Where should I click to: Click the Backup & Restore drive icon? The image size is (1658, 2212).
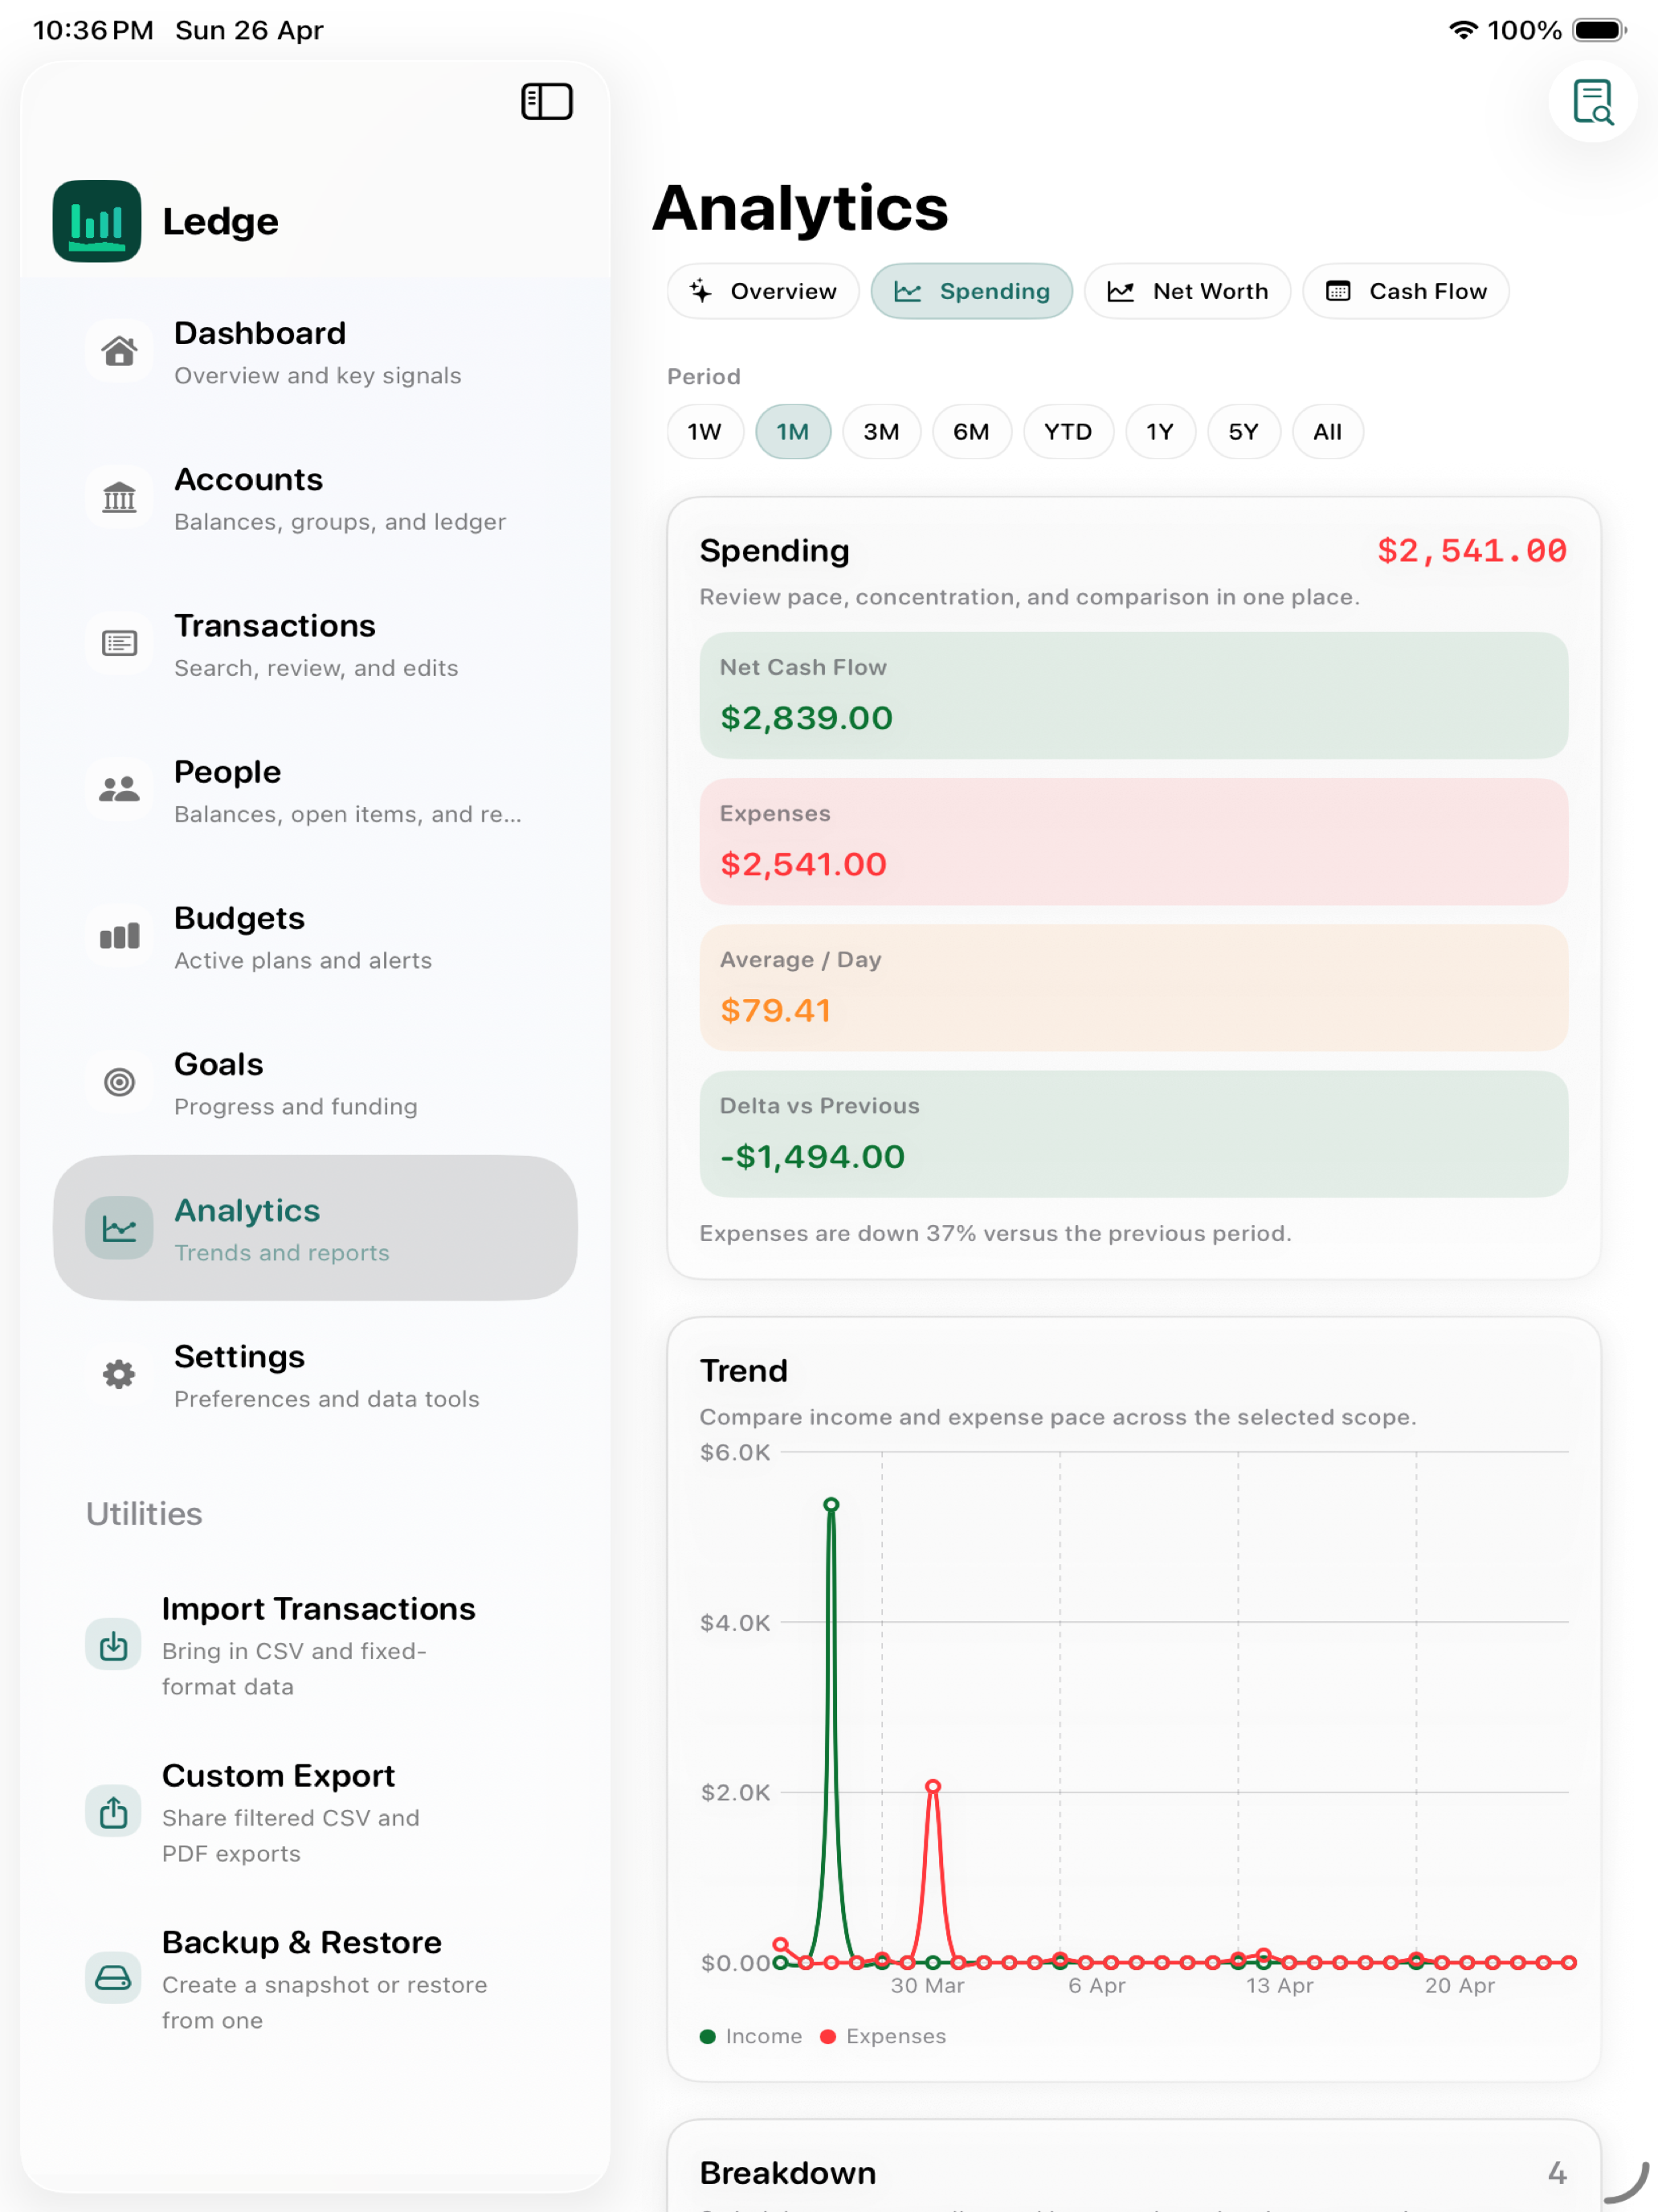click(x=113, y=1978)
